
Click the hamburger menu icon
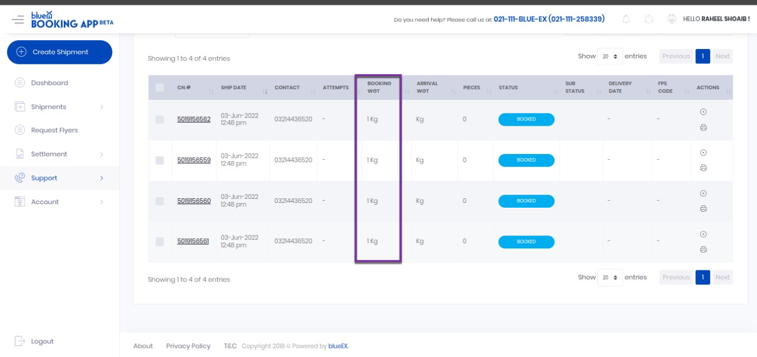[18, 19]
